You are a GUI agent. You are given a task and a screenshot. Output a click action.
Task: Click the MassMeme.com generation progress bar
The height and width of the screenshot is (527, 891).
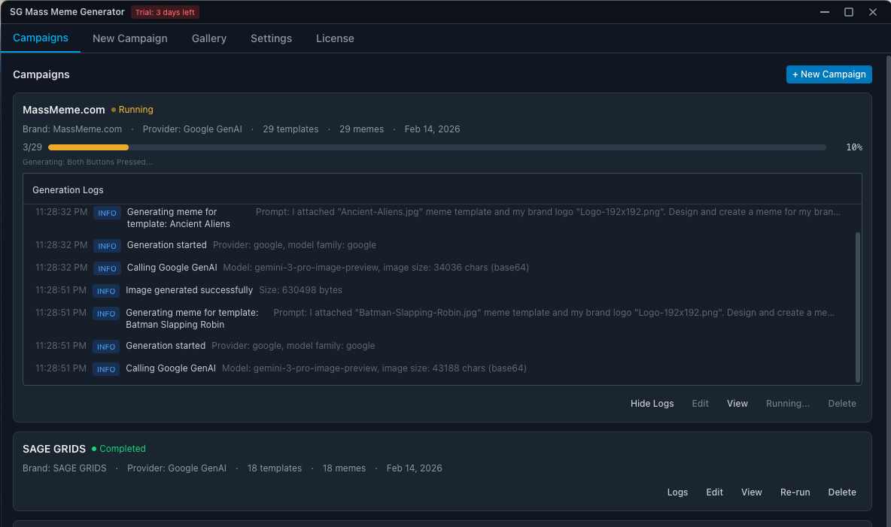(x=437, y=147)
